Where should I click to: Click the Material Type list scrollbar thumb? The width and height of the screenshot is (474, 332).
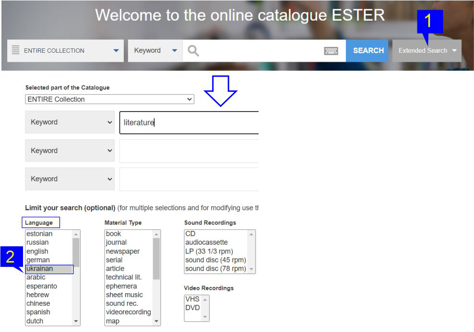click(156, 259)
